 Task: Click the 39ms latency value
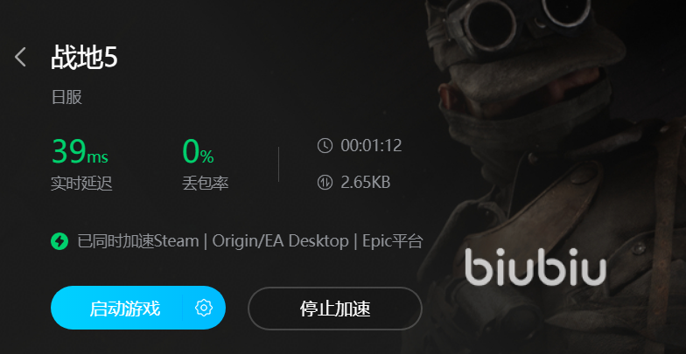point(80,151)
